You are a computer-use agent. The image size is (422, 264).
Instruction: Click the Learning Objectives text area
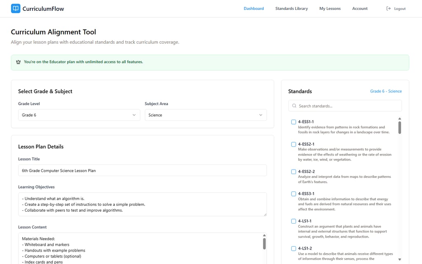(x=142, y=205)
